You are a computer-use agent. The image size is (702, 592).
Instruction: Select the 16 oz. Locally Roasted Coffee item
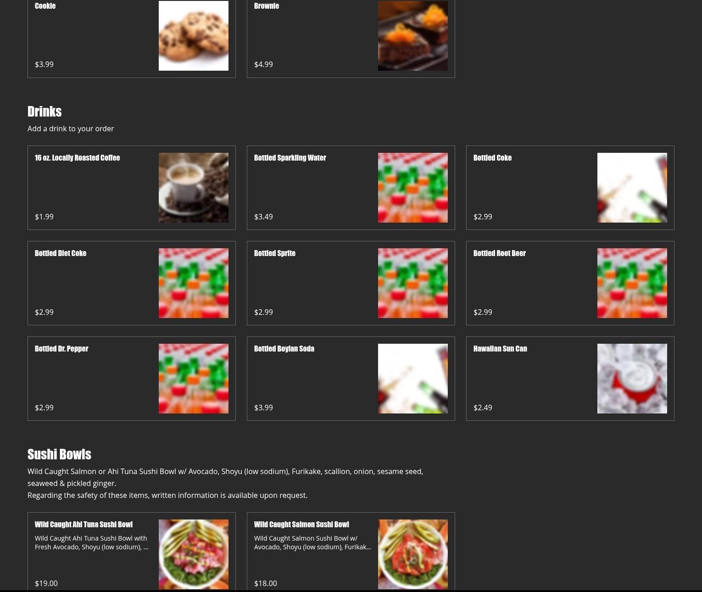[132, 188]
